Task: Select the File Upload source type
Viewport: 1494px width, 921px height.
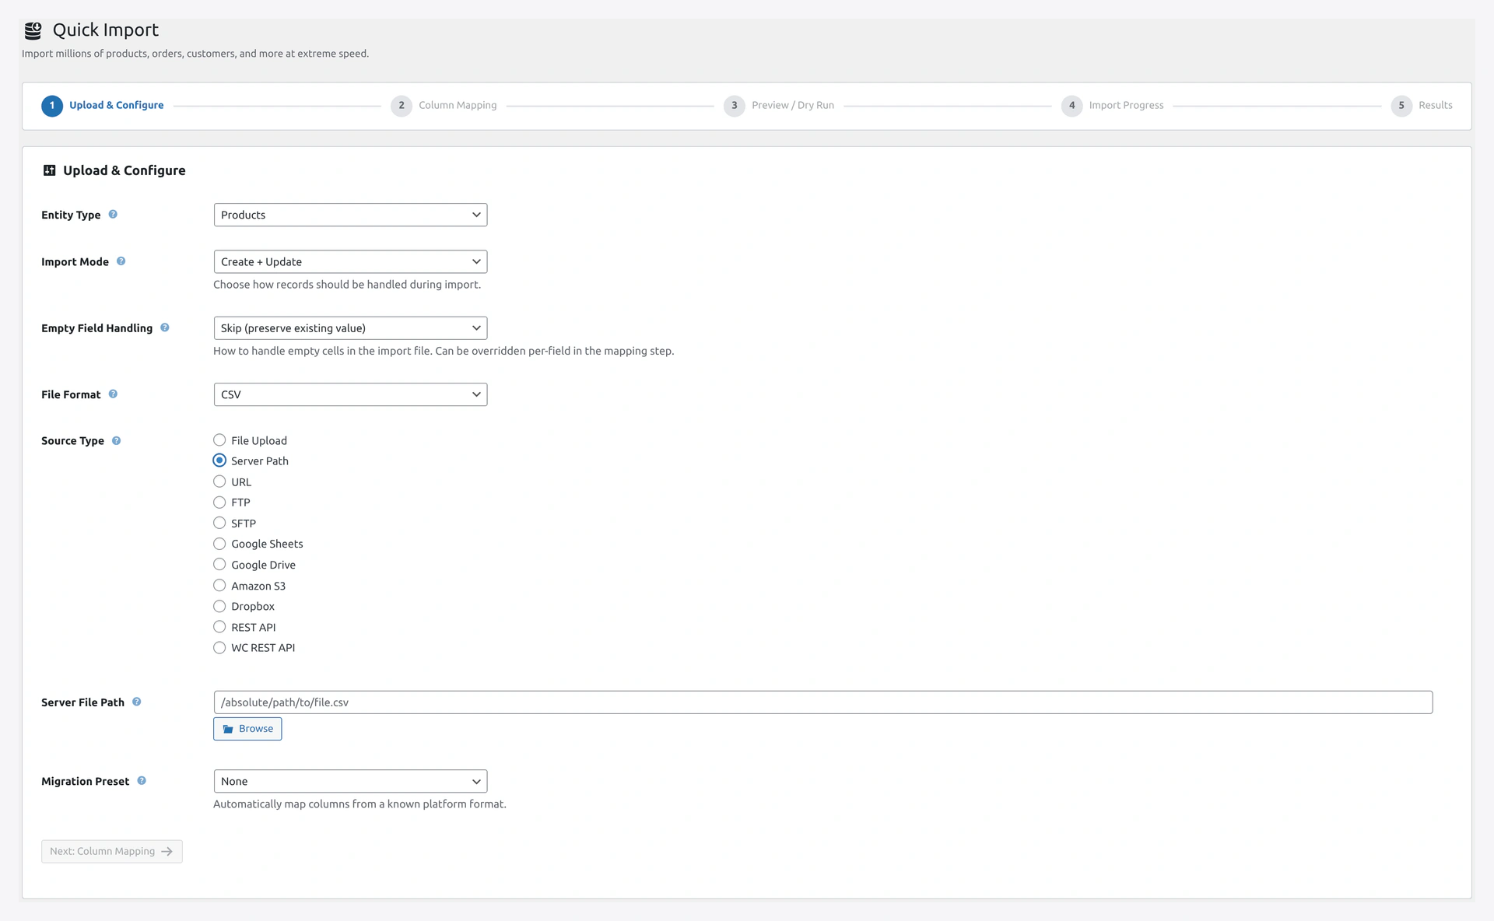Action: 219,440
